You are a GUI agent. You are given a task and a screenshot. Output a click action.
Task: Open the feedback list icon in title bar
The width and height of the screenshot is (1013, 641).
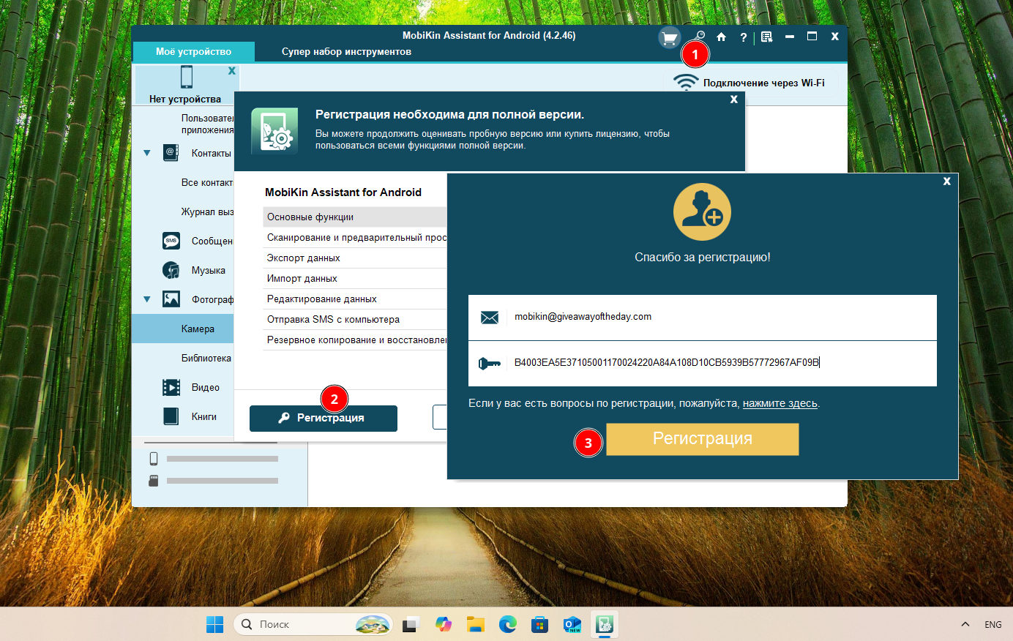pos(766,37)
